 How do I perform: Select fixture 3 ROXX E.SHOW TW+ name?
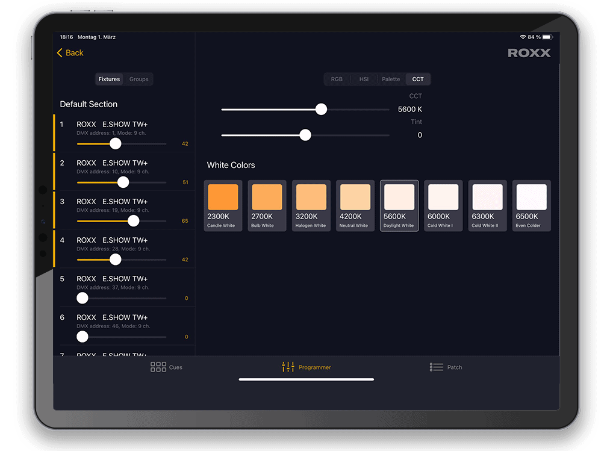[x=112, y=202]
